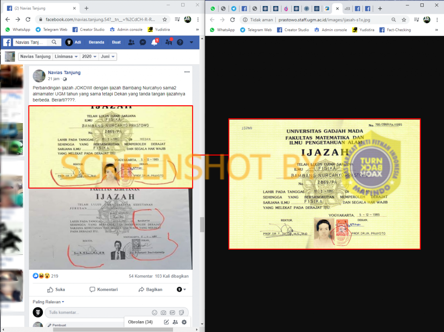444x332 pixels.
Task: Open Messenger from the Facebook top bar
Action: (x=142, y=42)
